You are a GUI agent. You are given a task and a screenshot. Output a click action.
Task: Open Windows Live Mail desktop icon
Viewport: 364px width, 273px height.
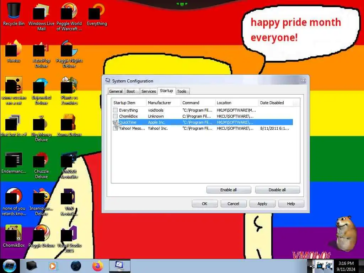(41, 16)
